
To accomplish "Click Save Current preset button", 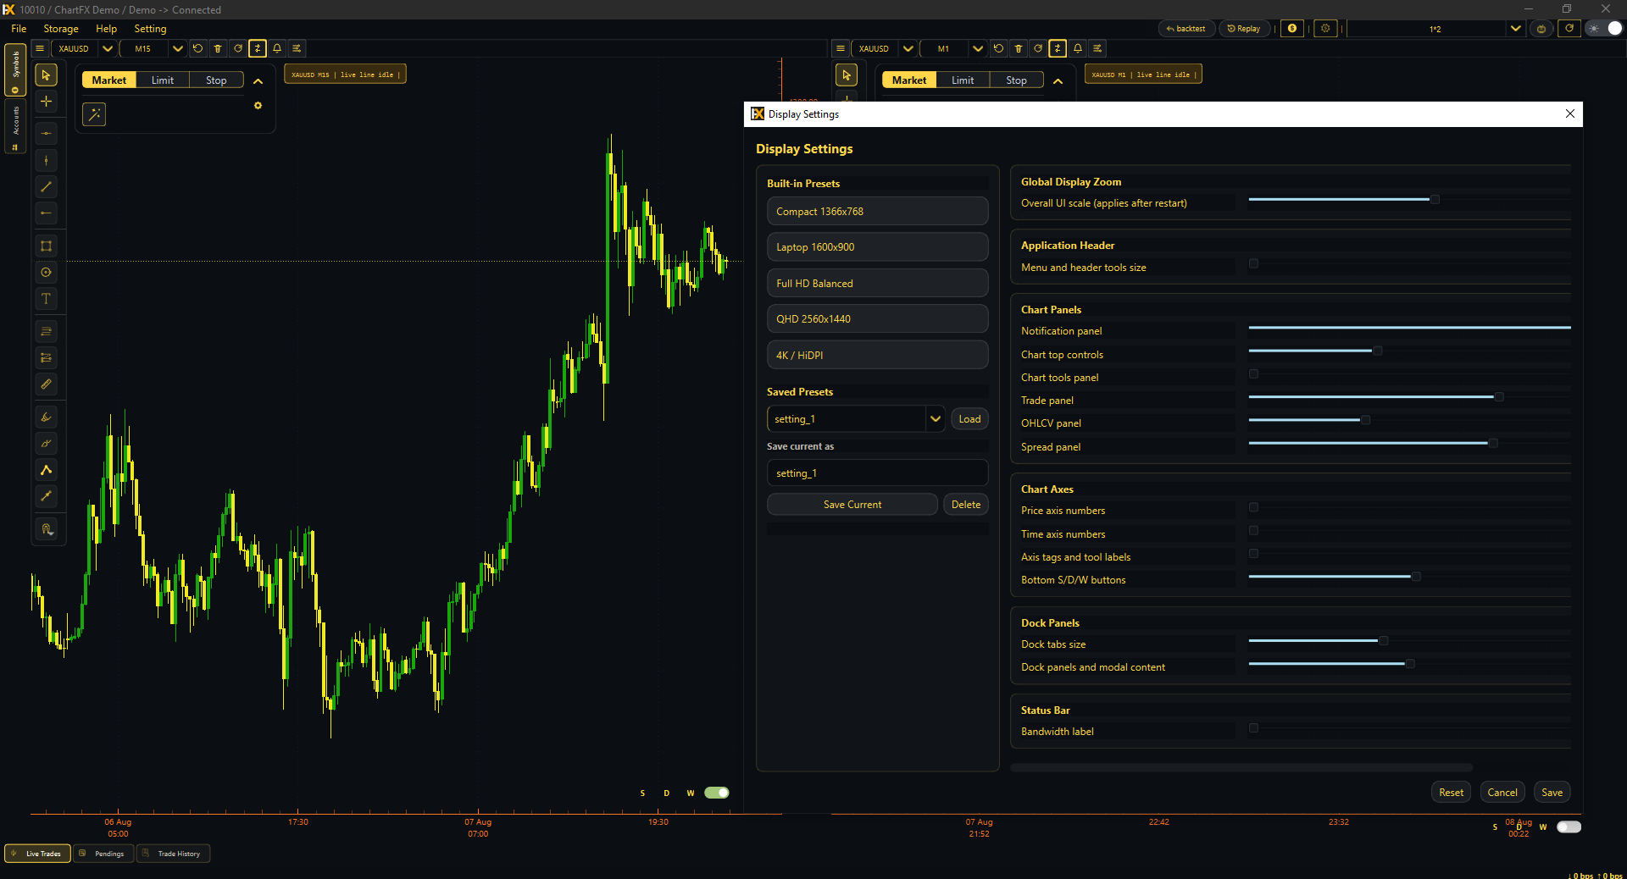I will [852, 505].
